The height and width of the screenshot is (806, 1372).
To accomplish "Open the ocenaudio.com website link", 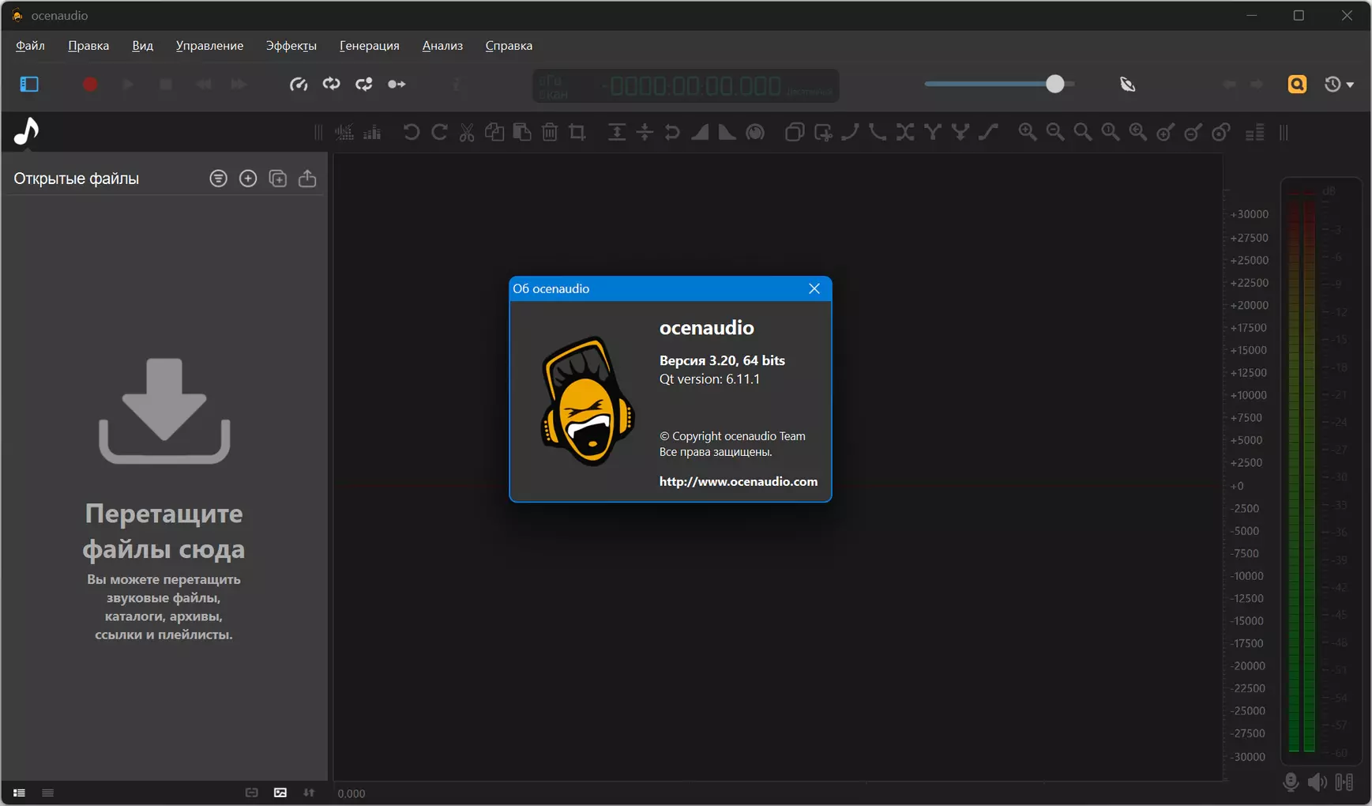I will [x=739, y=481].
